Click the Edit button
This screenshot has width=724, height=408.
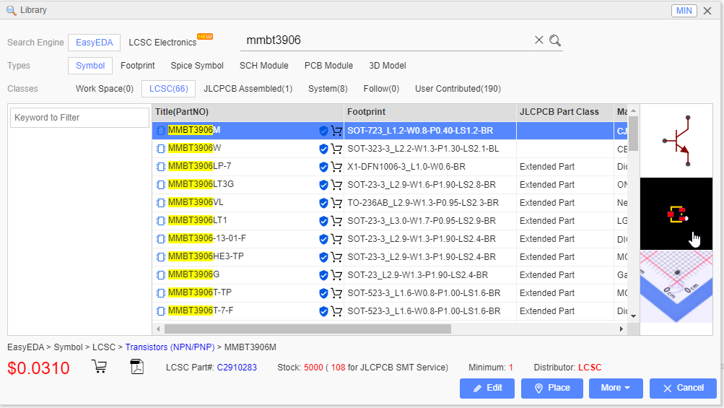487,388
